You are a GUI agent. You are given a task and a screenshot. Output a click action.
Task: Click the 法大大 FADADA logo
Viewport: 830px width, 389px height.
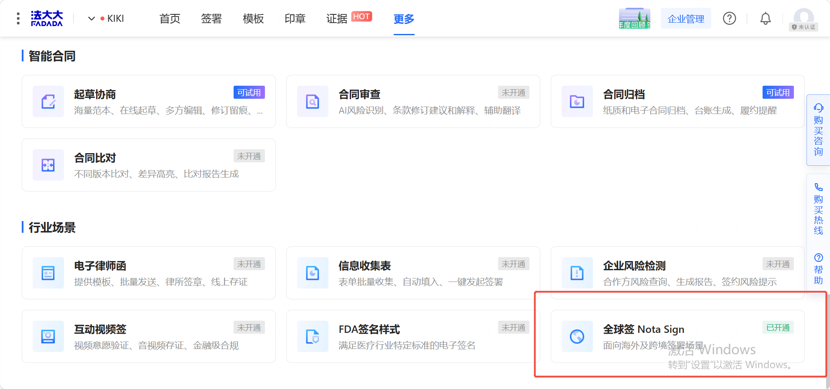pyautogui.click(x=47, y=18)
